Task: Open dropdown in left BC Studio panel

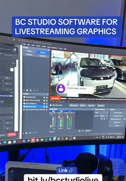Action: point(7,118)
